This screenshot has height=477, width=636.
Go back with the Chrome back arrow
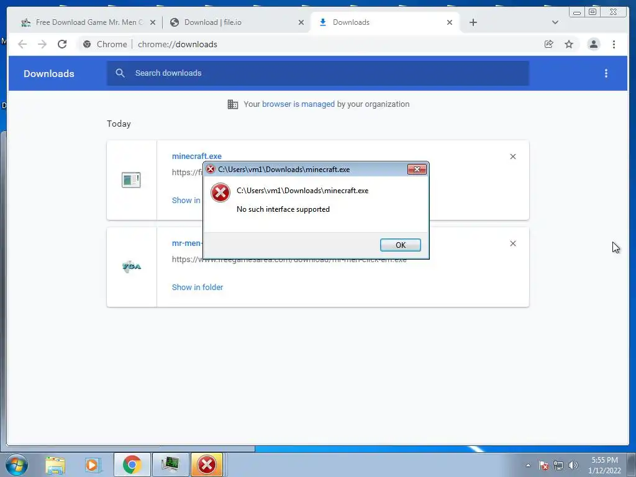[22, 44]
